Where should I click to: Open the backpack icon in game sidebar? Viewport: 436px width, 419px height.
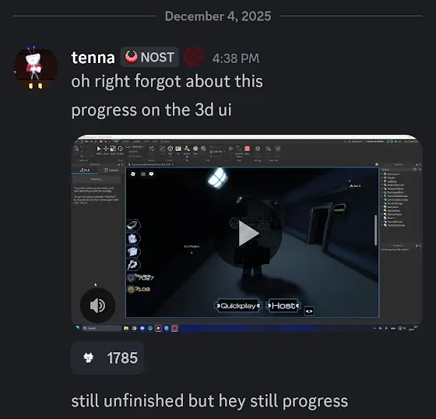(x=133, y=238)
